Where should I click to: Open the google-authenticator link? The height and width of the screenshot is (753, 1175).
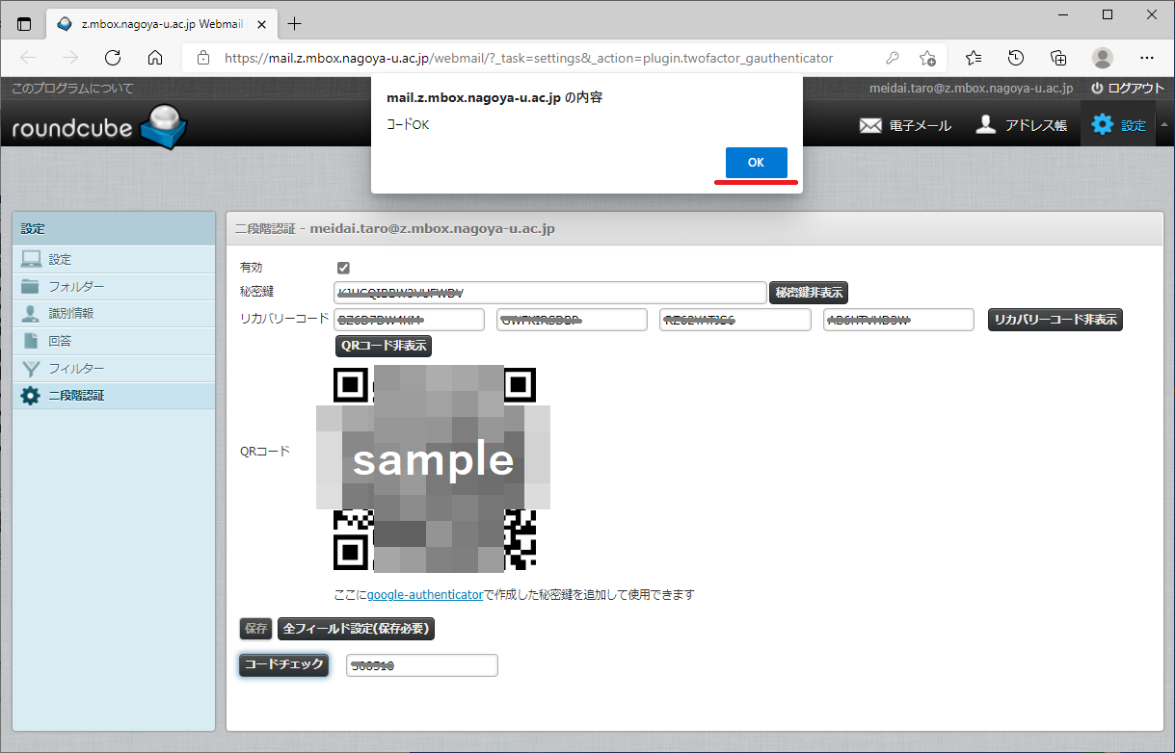[x=424, y=595]
